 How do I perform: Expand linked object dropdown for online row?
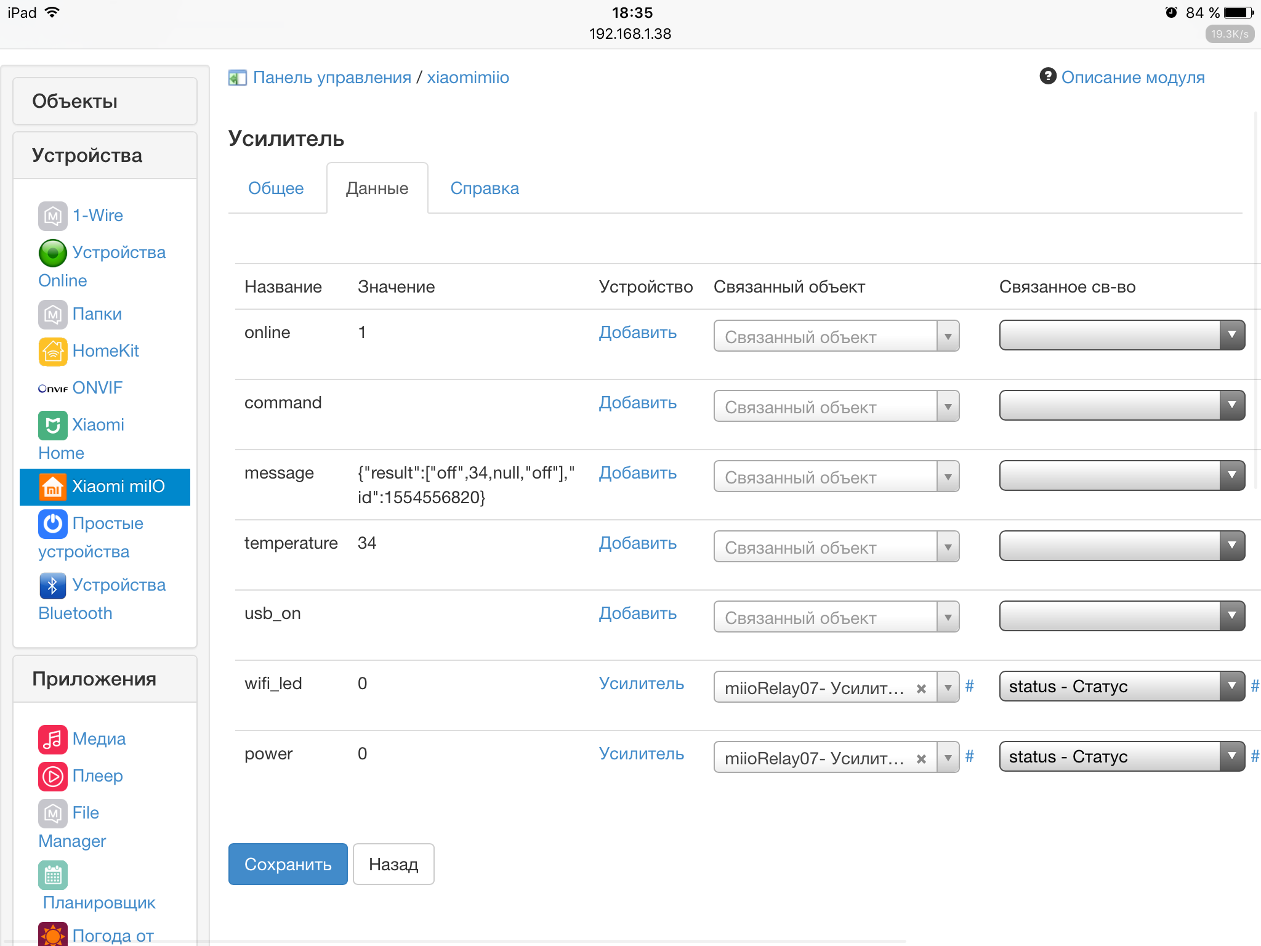pyautogui.click(x=948, y=336)
